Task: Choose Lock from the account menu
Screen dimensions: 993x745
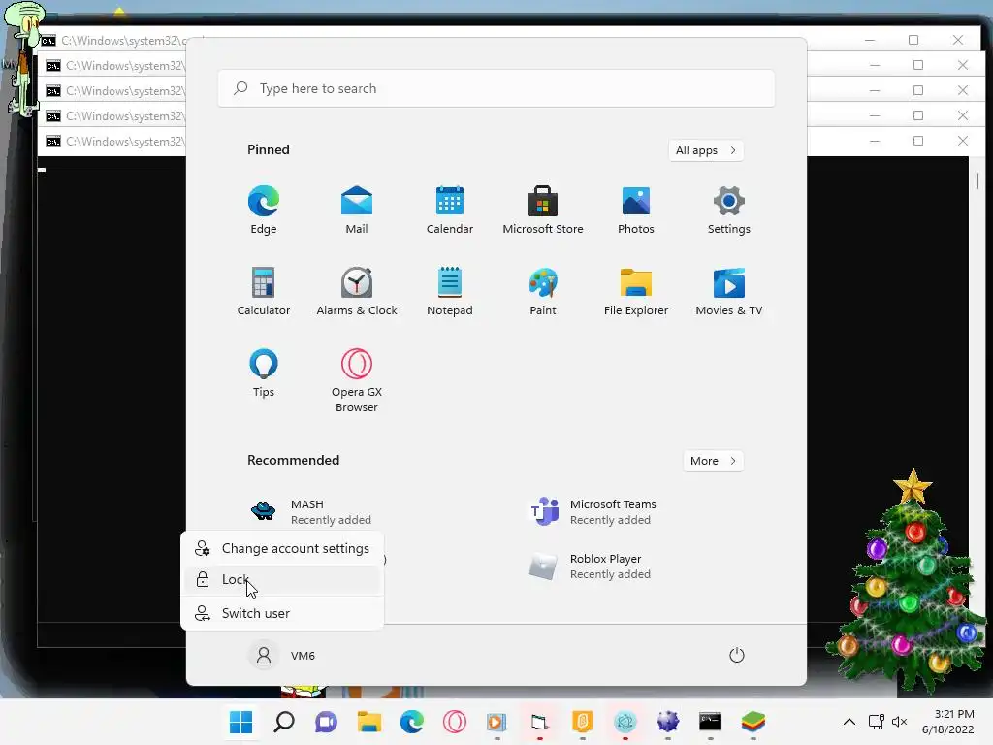Action: [x=282, y=580]
